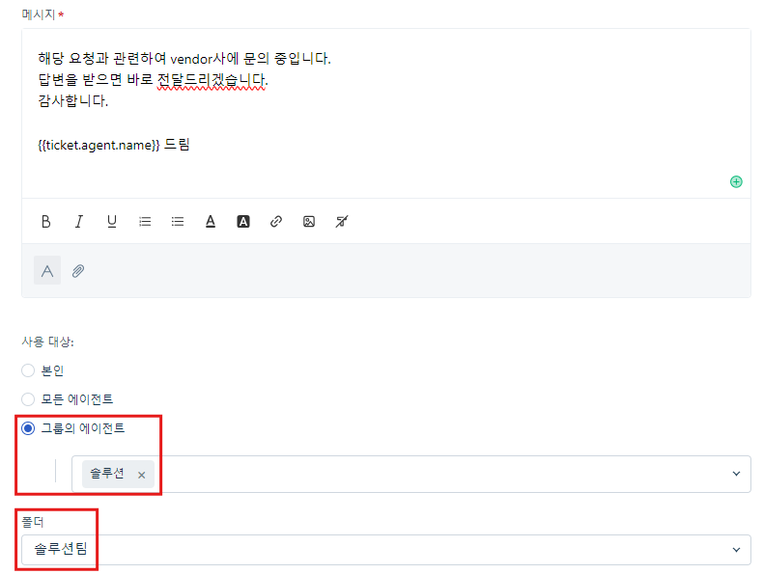
Task: Open the 폴더 dropdown showing 솔루션팀
Action: click(x=386, y=550)
